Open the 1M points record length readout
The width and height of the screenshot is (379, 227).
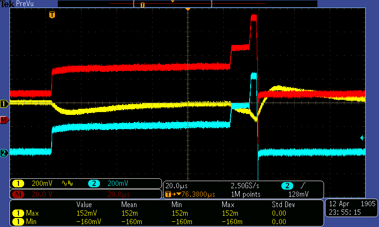click(x=245, y=194)
